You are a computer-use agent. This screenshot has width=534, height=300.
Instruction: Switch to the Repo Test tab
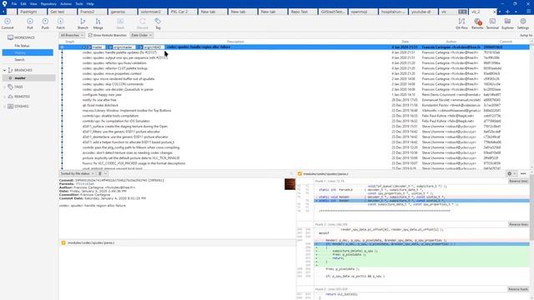point(303,12)
